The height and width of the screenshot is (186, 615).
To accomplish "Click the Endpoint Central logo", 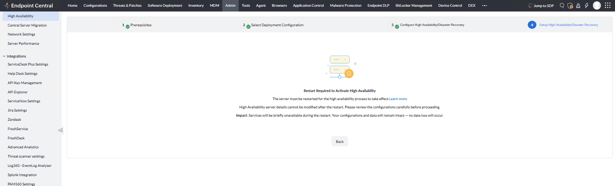I will [28, 5].
